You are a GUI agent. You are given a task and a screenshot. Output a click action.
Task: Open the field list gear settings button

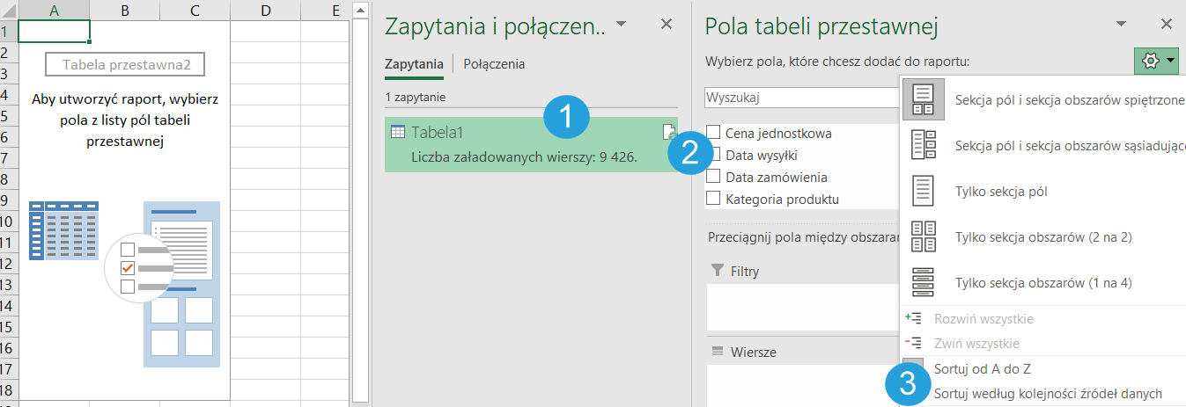coord(1156,61)
